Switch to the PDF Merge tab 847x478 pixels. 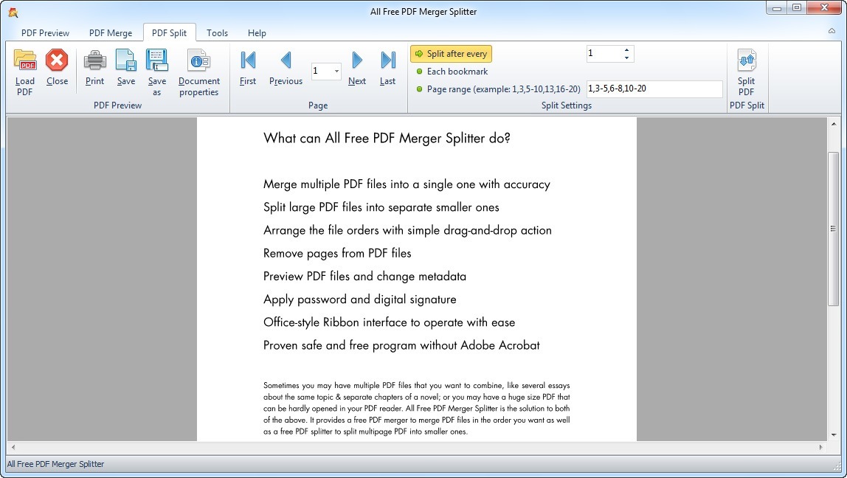click(110, 32)
